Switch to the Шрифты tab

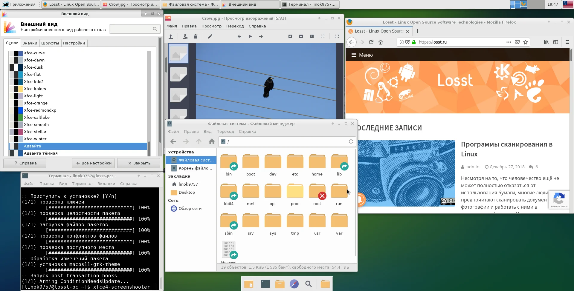tap(50, 43)
